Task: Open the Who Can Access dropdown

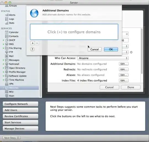Action: pyautogui.click(x=103, y=58)
